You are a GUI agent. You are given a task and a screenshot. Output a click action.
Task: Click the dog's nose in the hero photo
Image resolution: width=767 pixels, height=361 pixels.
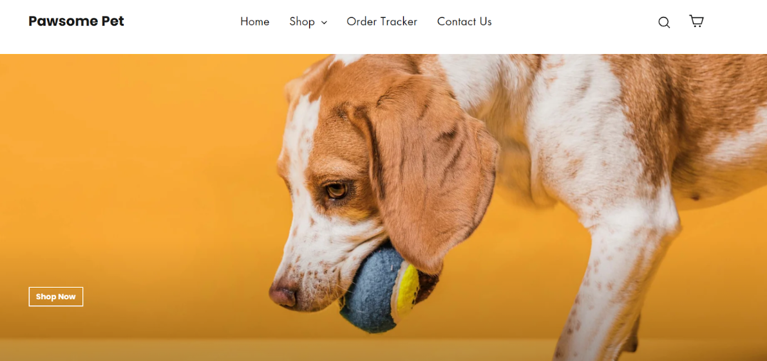point(284,295)
